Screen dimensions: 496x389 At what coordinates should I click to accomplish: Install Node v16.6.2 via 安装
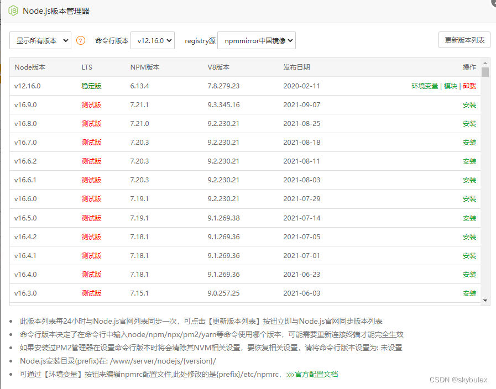(x=469, y=161)
